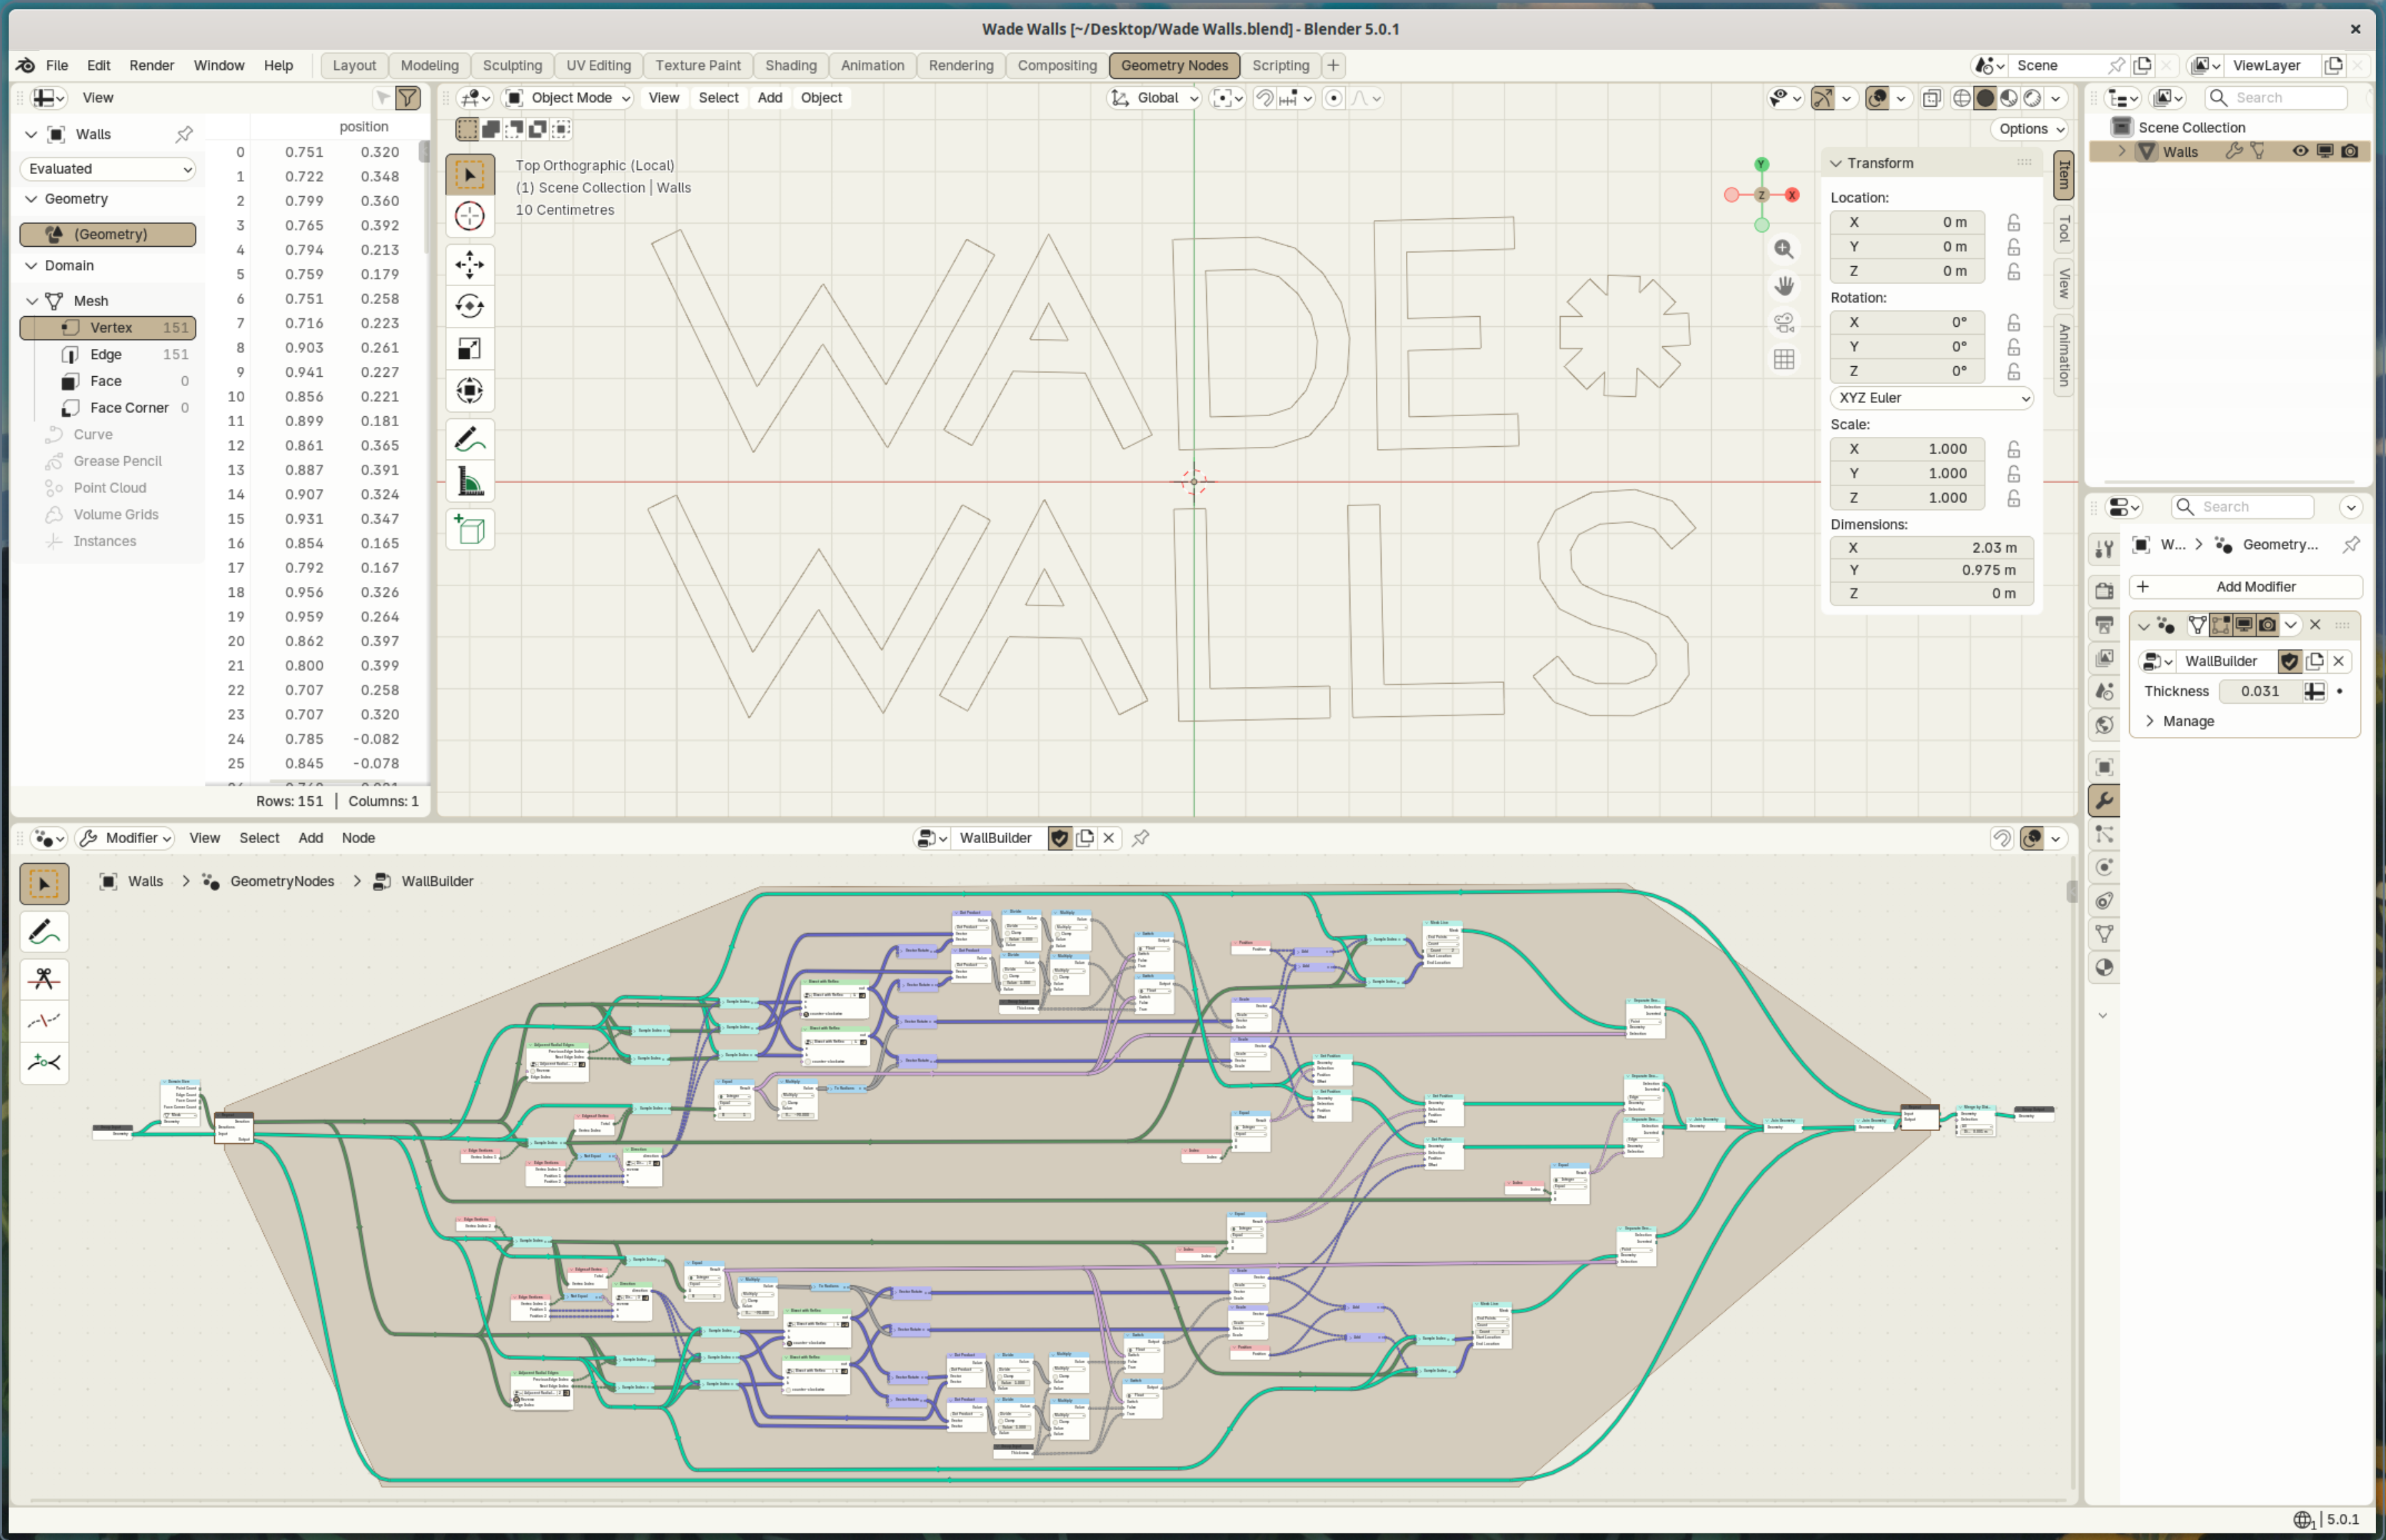Switch to the Shading workspace tab

tap(791, 65)
